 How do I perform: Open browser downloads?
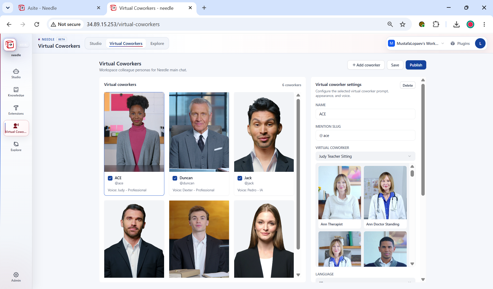(456, 24)
